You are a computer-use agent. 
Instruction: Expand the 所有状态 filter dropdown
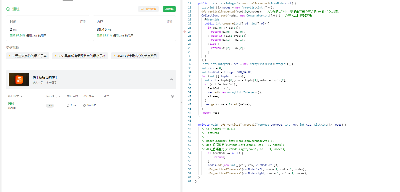click(15, 96)
